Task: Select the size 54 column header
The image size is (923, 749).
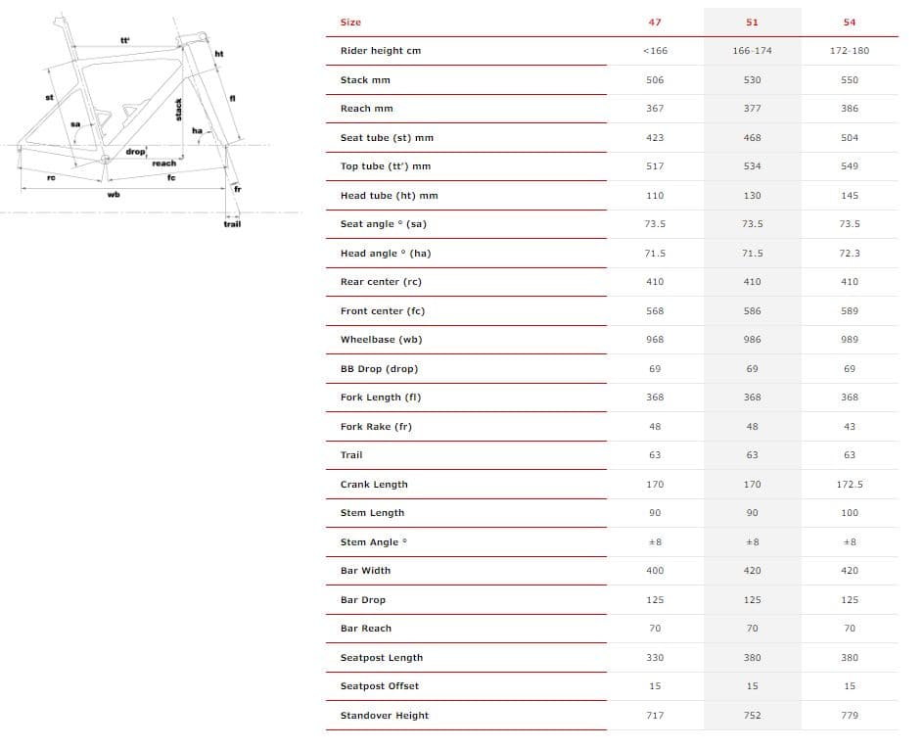Action: click(849, 22)
